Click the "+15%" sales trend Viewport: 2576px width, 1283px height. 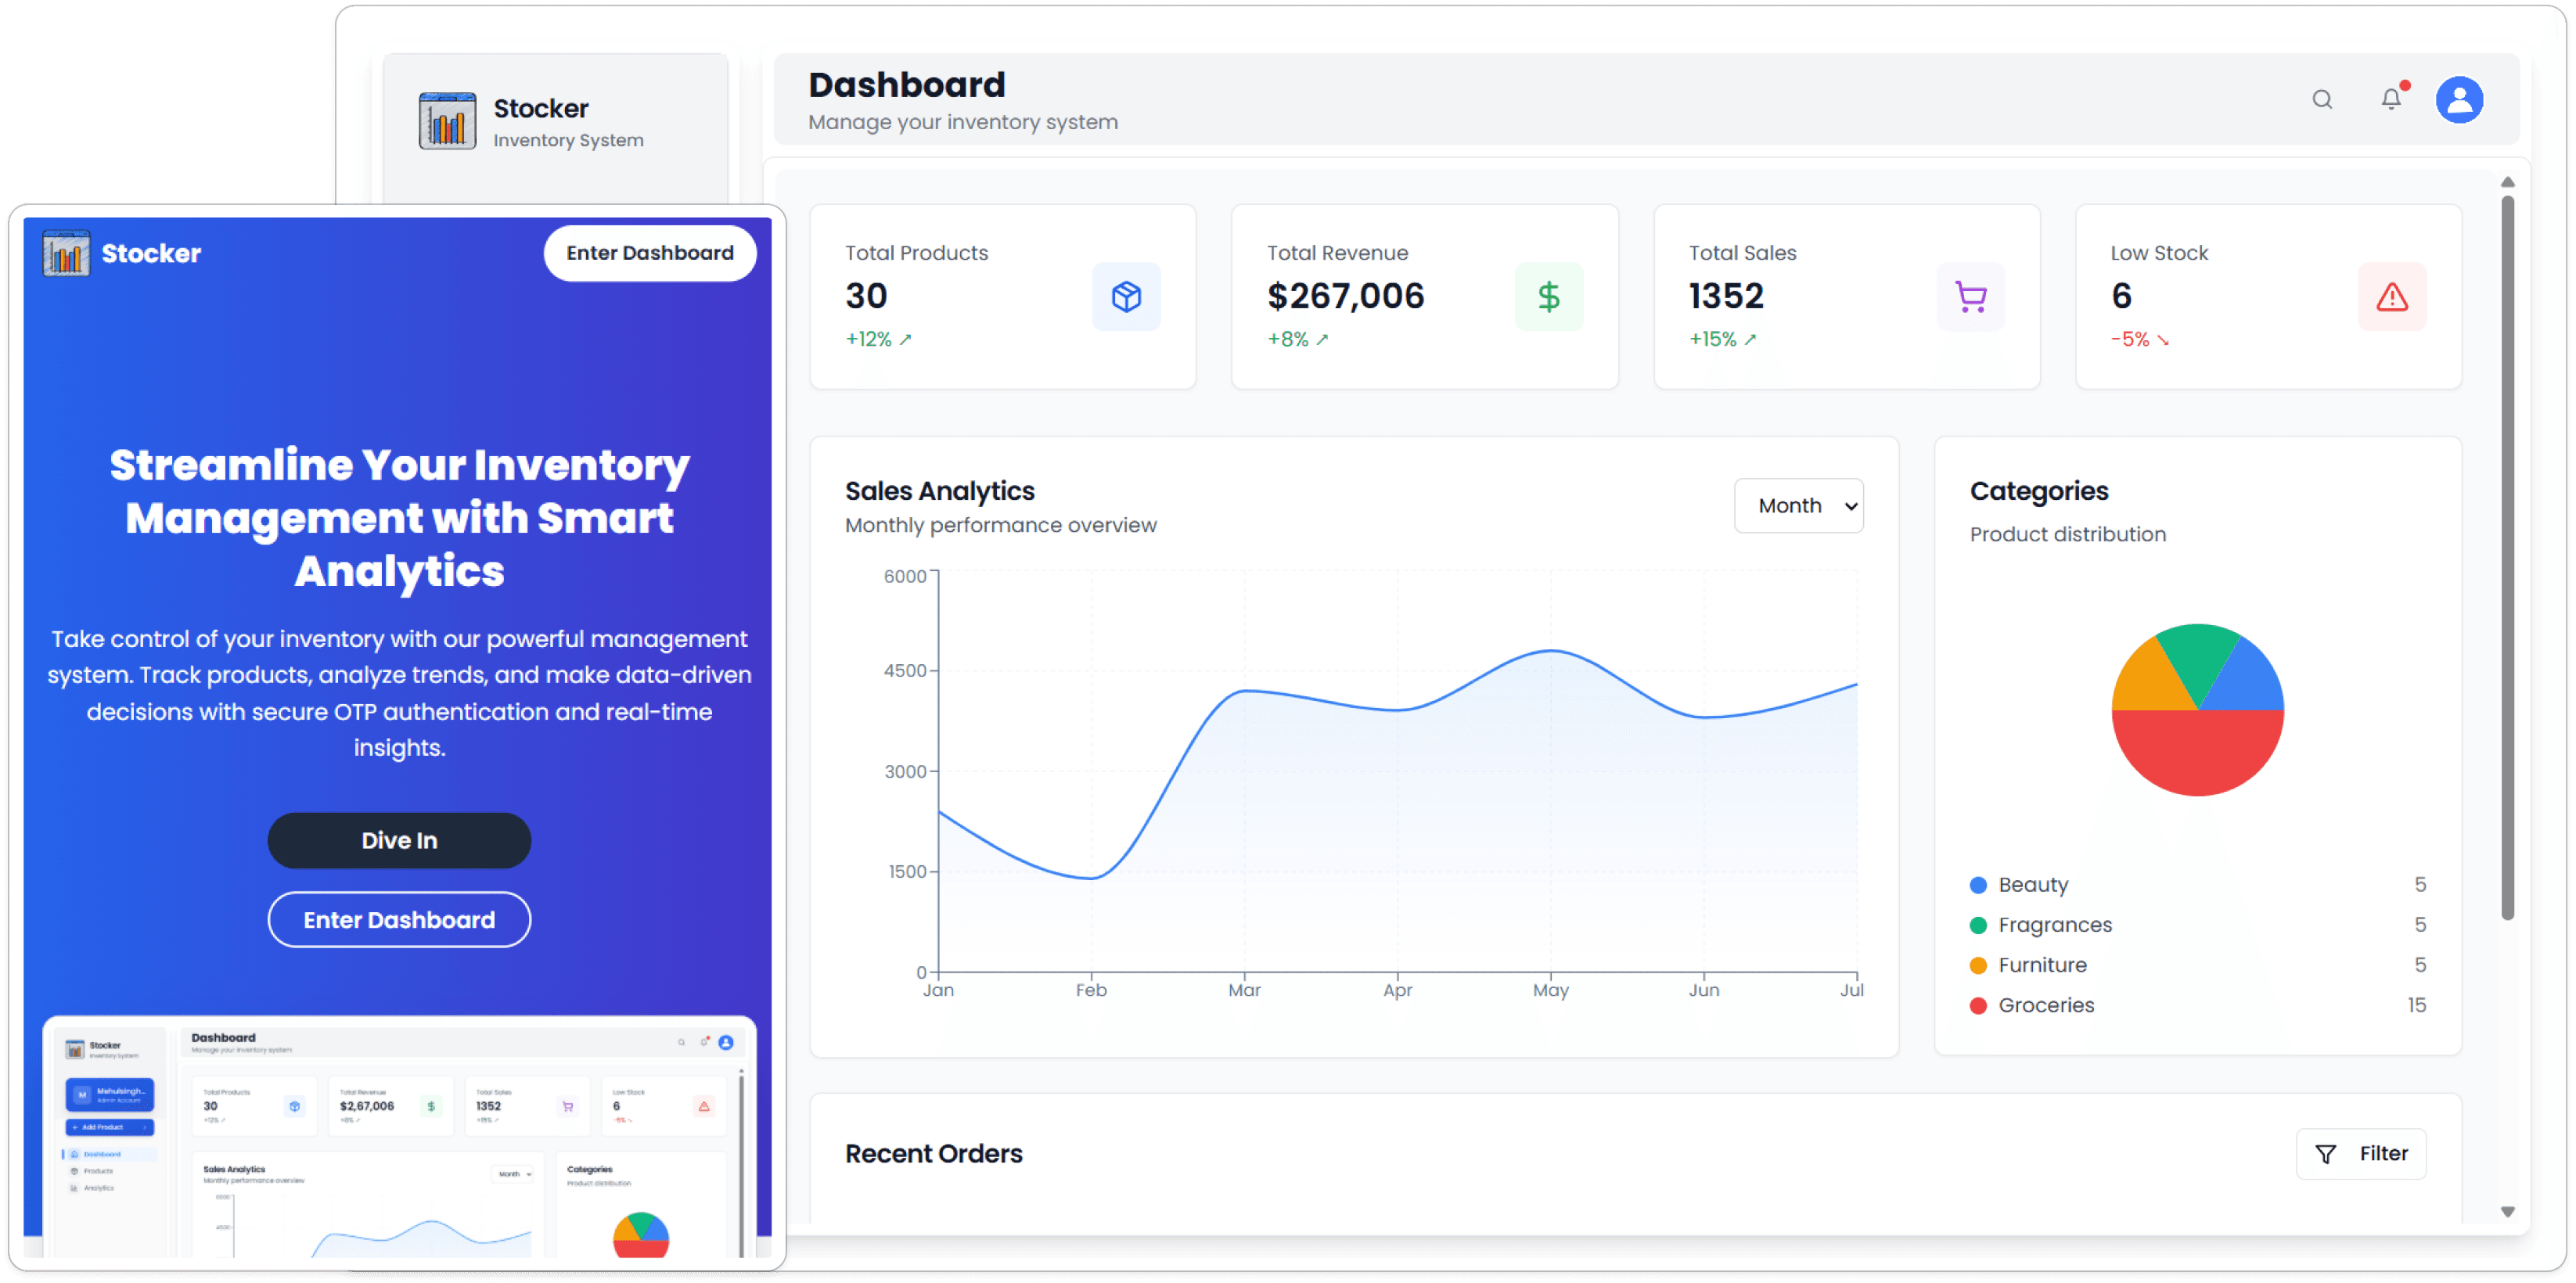click(x=1712, y=339)
